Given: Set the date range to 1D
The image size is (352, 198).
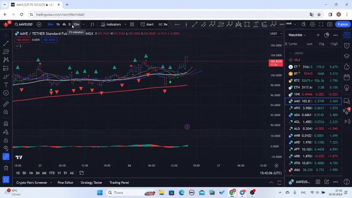Looking at the screenshot, I should click(x=18, y=173).
